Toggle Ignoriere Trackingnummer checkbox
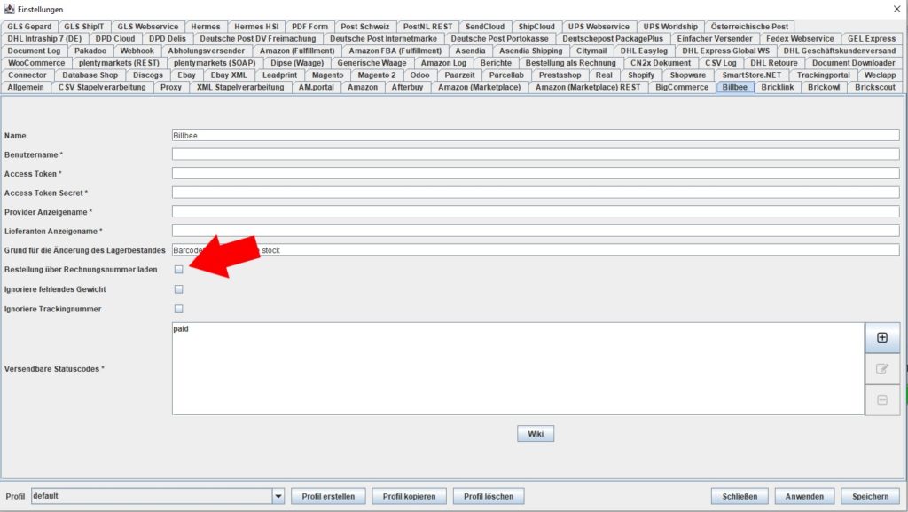908x512 pixels. click(179, 309)
